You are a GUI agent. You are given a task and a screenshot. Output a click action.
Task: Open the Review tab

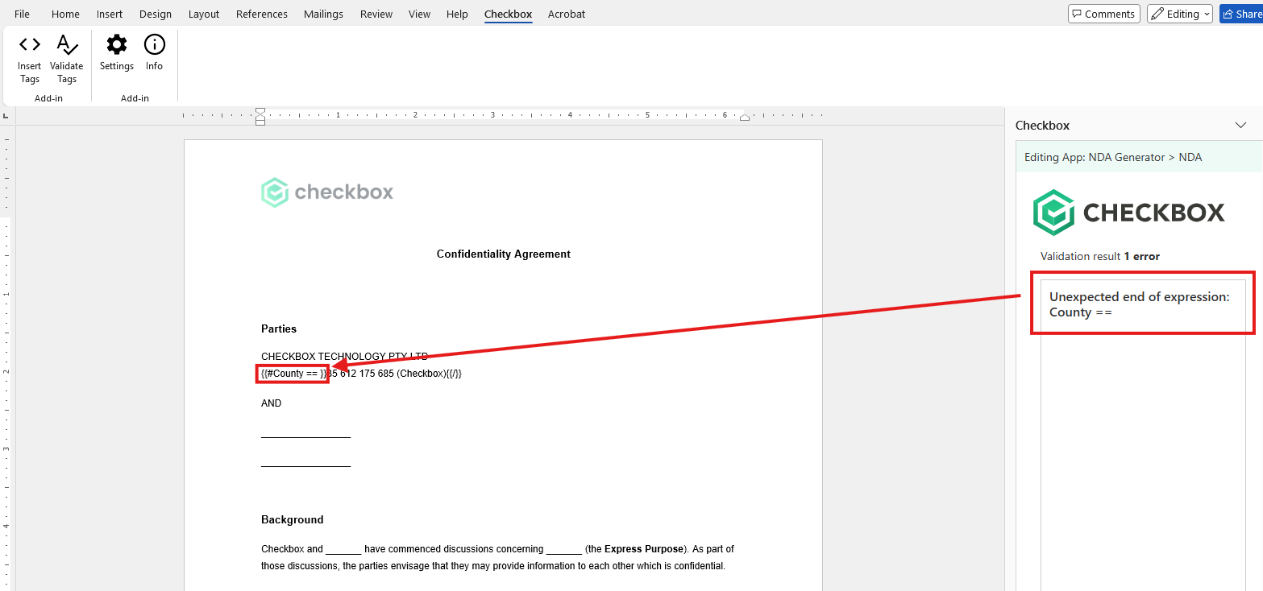pyautogui.click(x=376, y=14)
